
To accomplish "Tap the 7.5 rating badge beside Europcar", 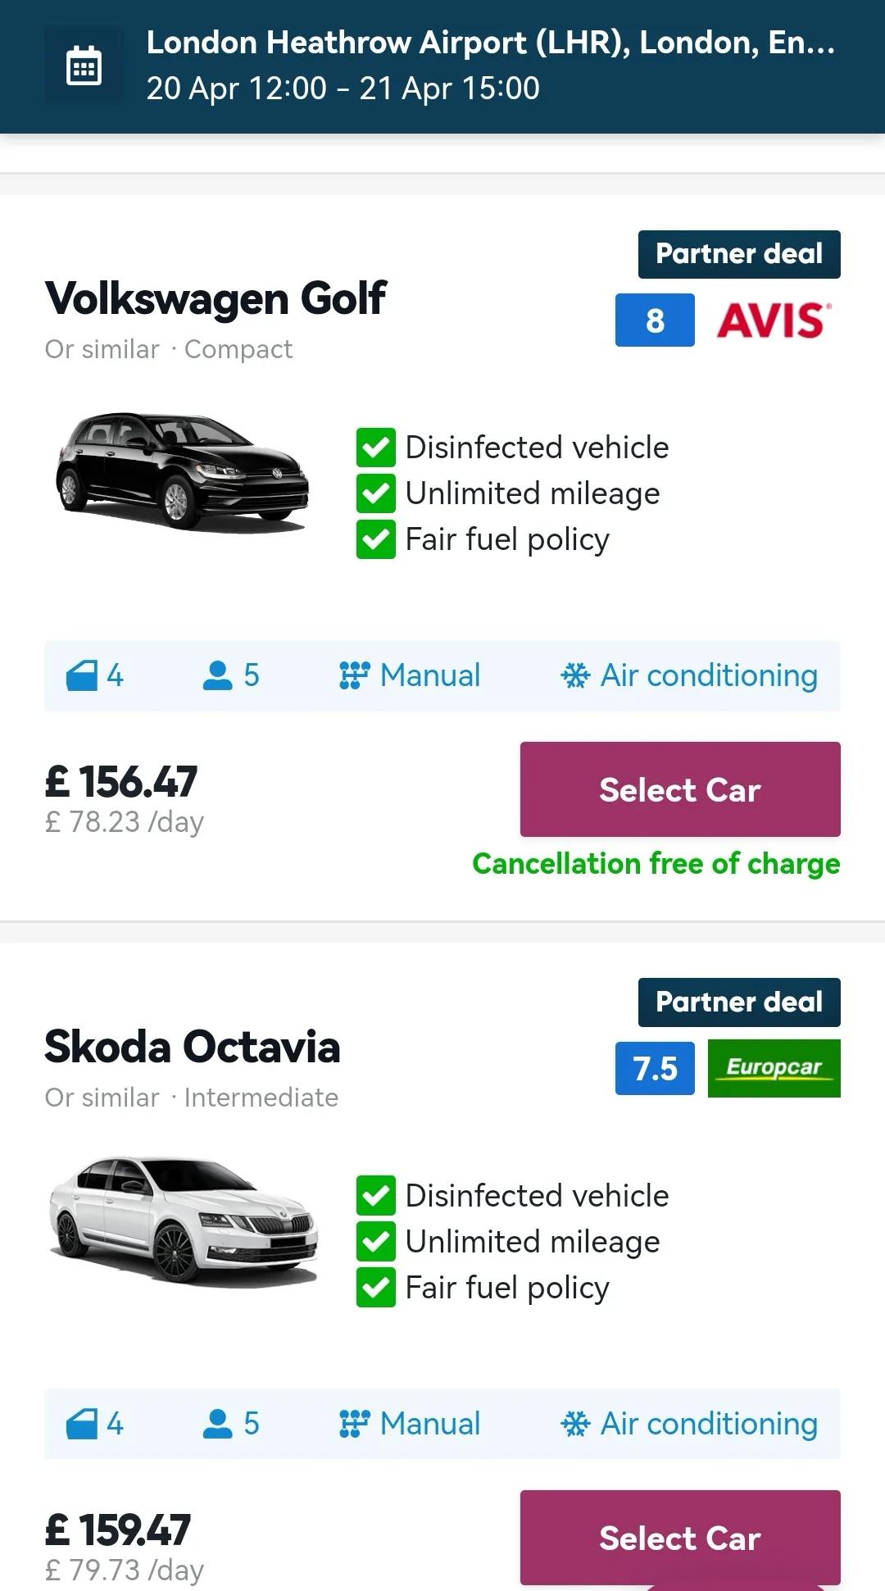I will [655, 1068].
